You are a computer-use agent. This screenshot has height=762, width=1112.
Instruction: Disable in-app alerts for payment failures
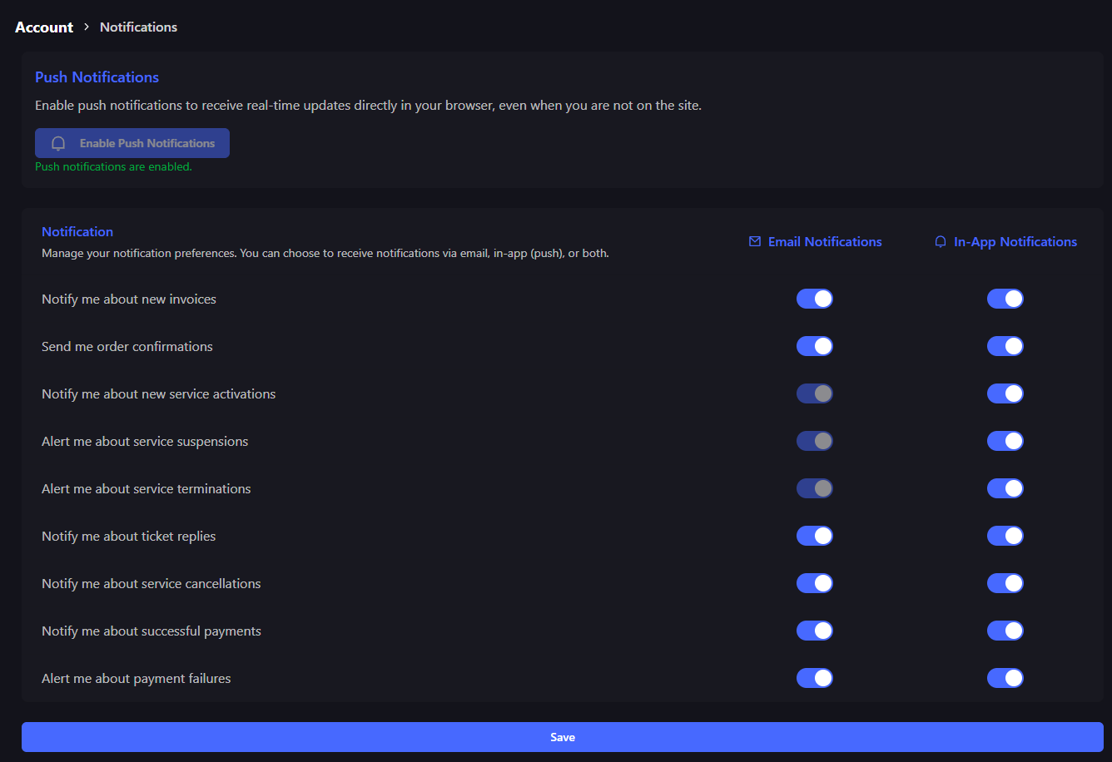[1005, 678]
